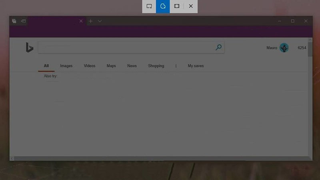Click the search magnifier icon
320x180 pixels.
click(x=218, y=48)
